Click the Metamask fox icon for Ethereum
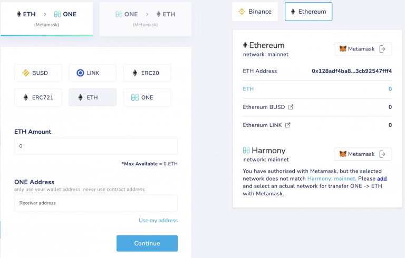This screenshot has height=258, width=405. pos(343,49)
